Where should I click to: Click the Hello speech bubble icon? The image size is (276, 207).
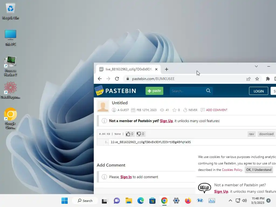pyautogui.click(x=204, y=188)
